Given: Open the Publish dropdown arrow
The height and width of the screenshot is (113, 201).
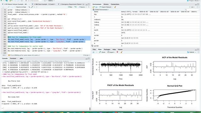Looking at the screenshot, I should 195,52.
